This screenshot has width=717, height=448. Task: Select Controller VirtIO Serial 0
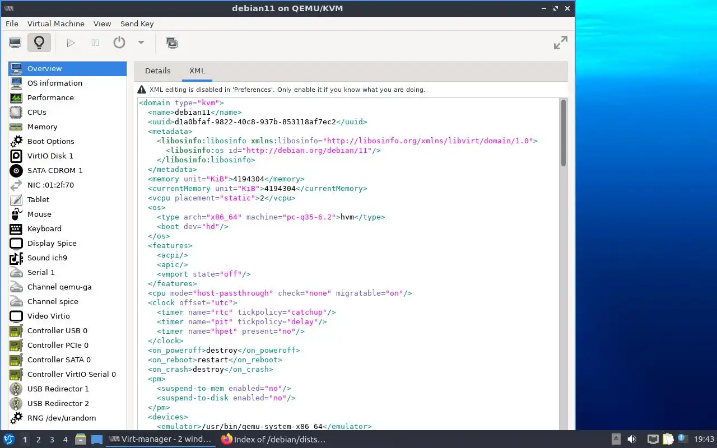(67, 374)
